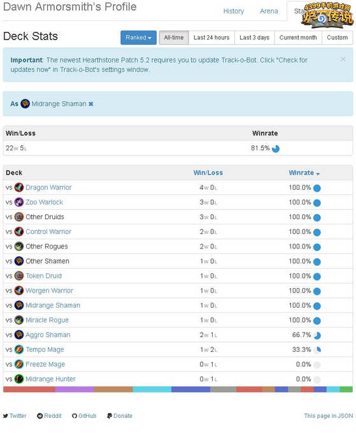Open the Ranked mode dropdown

pos(138,38)
